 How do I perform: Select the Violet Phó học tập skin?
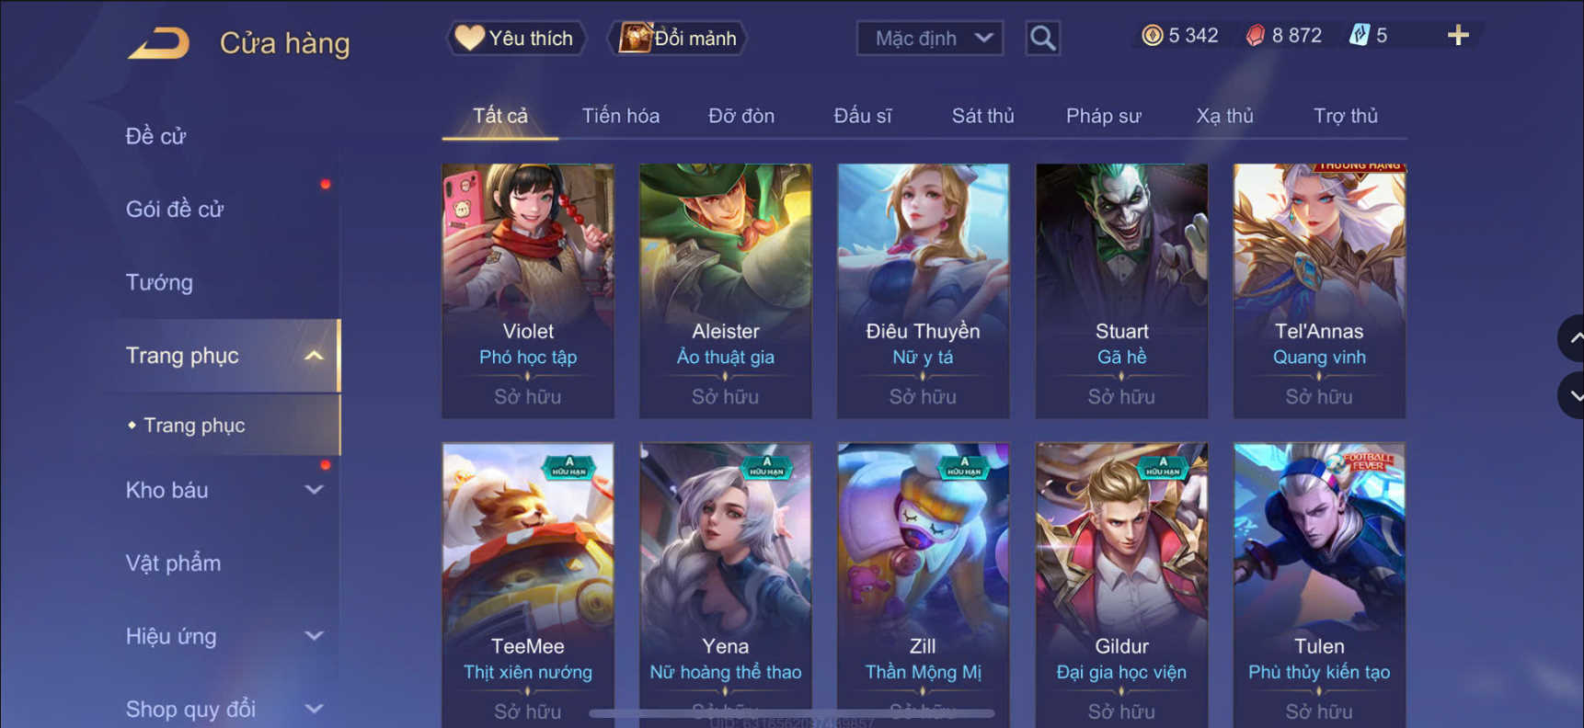pos(528,290)
